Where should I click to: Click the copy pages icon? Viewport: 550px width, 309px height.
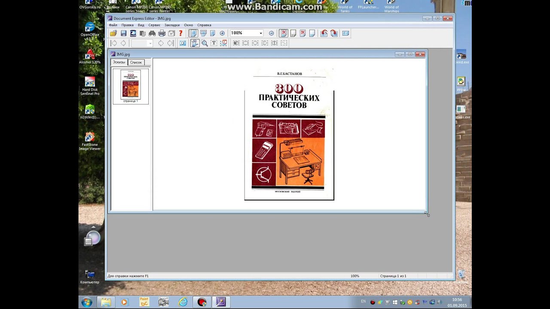(143, 33)
